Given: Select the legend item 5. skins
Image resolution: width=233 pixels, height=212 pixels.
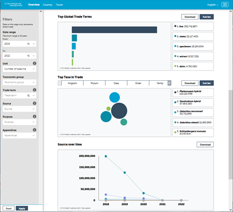Looking at the screenshot, I should click(x=193, y=66).
